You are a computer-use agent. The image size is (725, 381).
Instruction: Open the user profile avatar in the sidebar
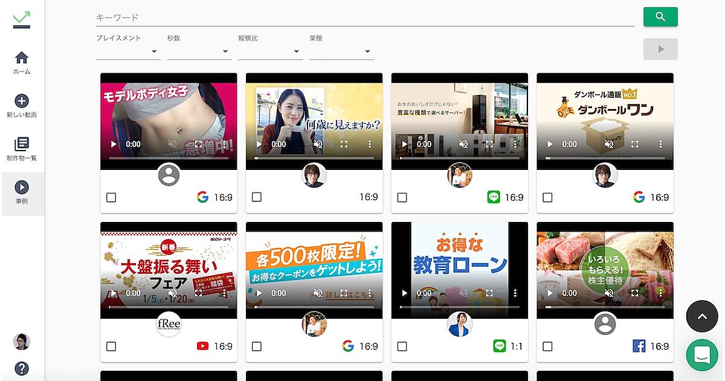point(22,342)
